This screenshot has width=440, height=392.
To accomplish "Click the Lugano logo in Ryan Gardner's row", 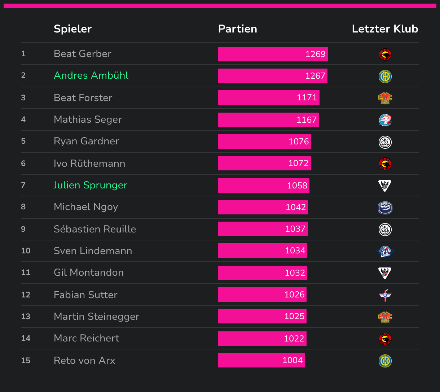I will (x=385, y=142).
